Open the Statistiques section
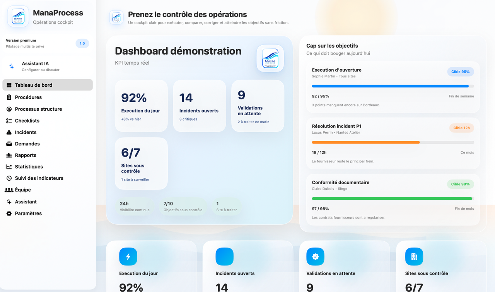Image resolution: width=495 pixels, height=292 pixels. point(29,167)
